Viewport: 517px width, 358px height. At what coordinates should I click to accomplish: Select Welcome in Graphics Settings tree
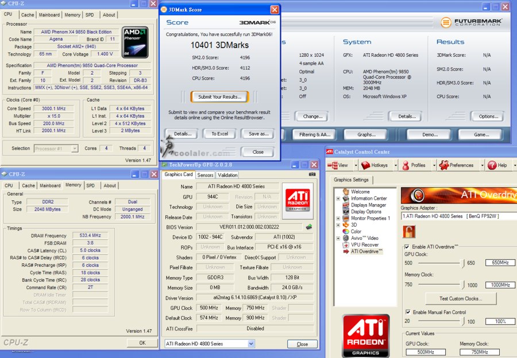point(360,192)
